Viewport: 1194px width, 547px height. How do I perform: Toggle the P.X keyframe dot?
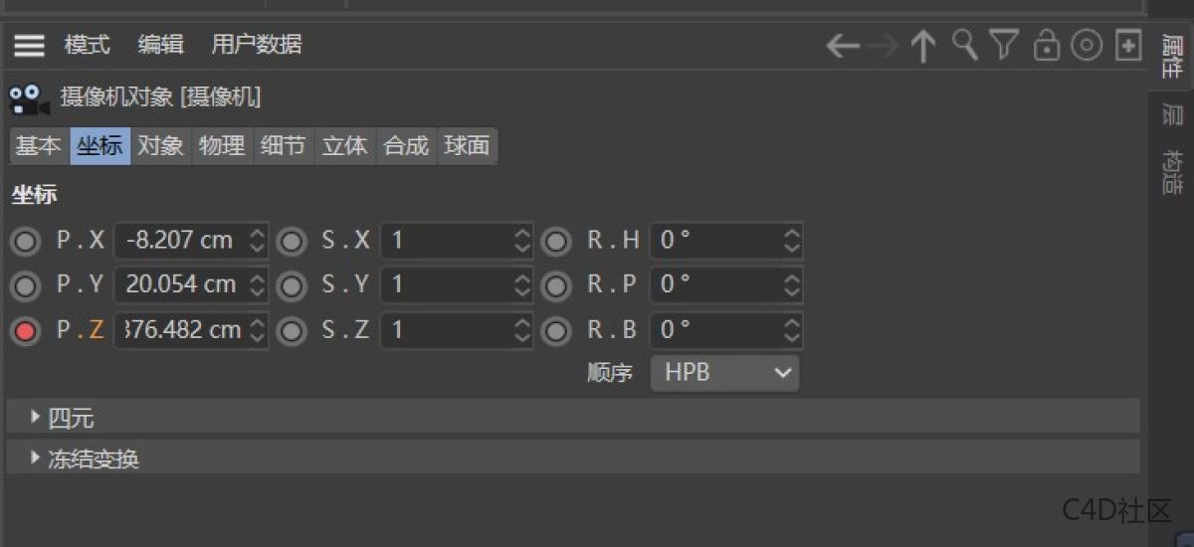[26, 241]
